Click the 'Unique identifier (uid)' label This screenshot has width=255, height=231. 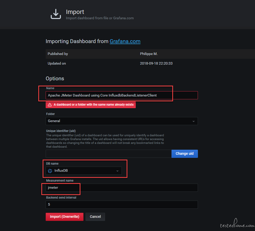(61, 131)
